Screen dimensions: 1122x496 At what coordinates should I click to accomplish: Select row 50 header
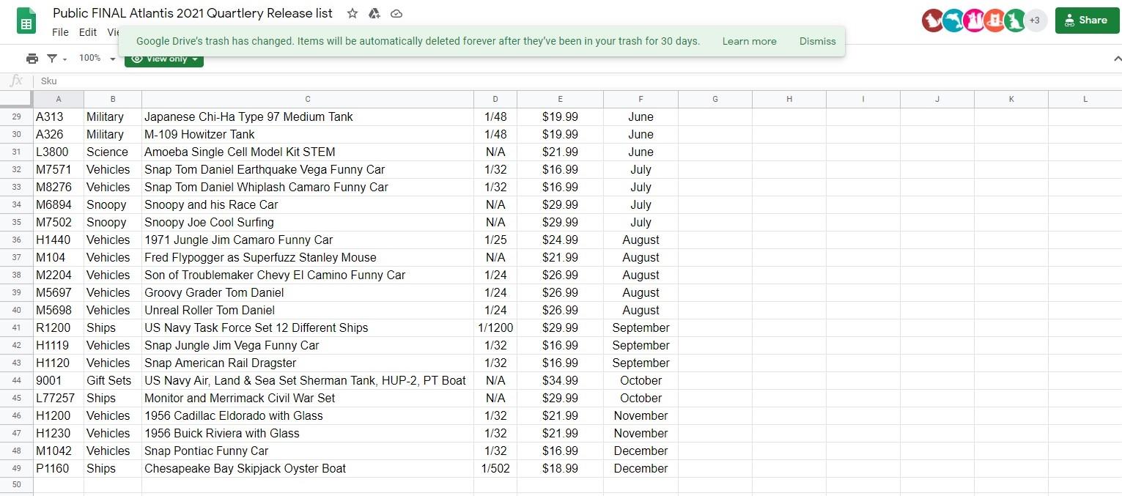(x=16, y=485)
